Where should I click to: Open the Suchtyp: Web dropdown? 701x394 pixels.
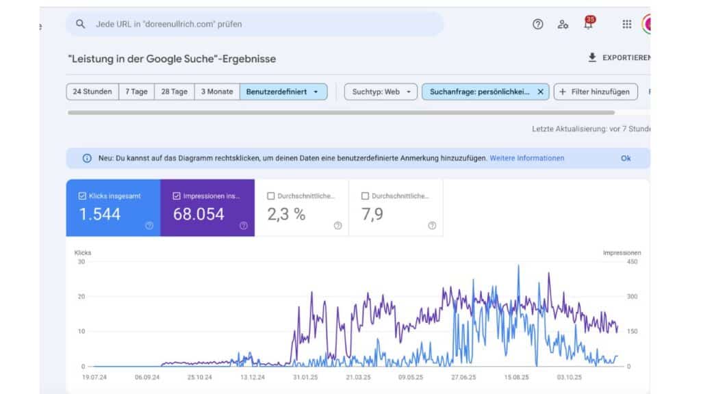pos(381,92)
